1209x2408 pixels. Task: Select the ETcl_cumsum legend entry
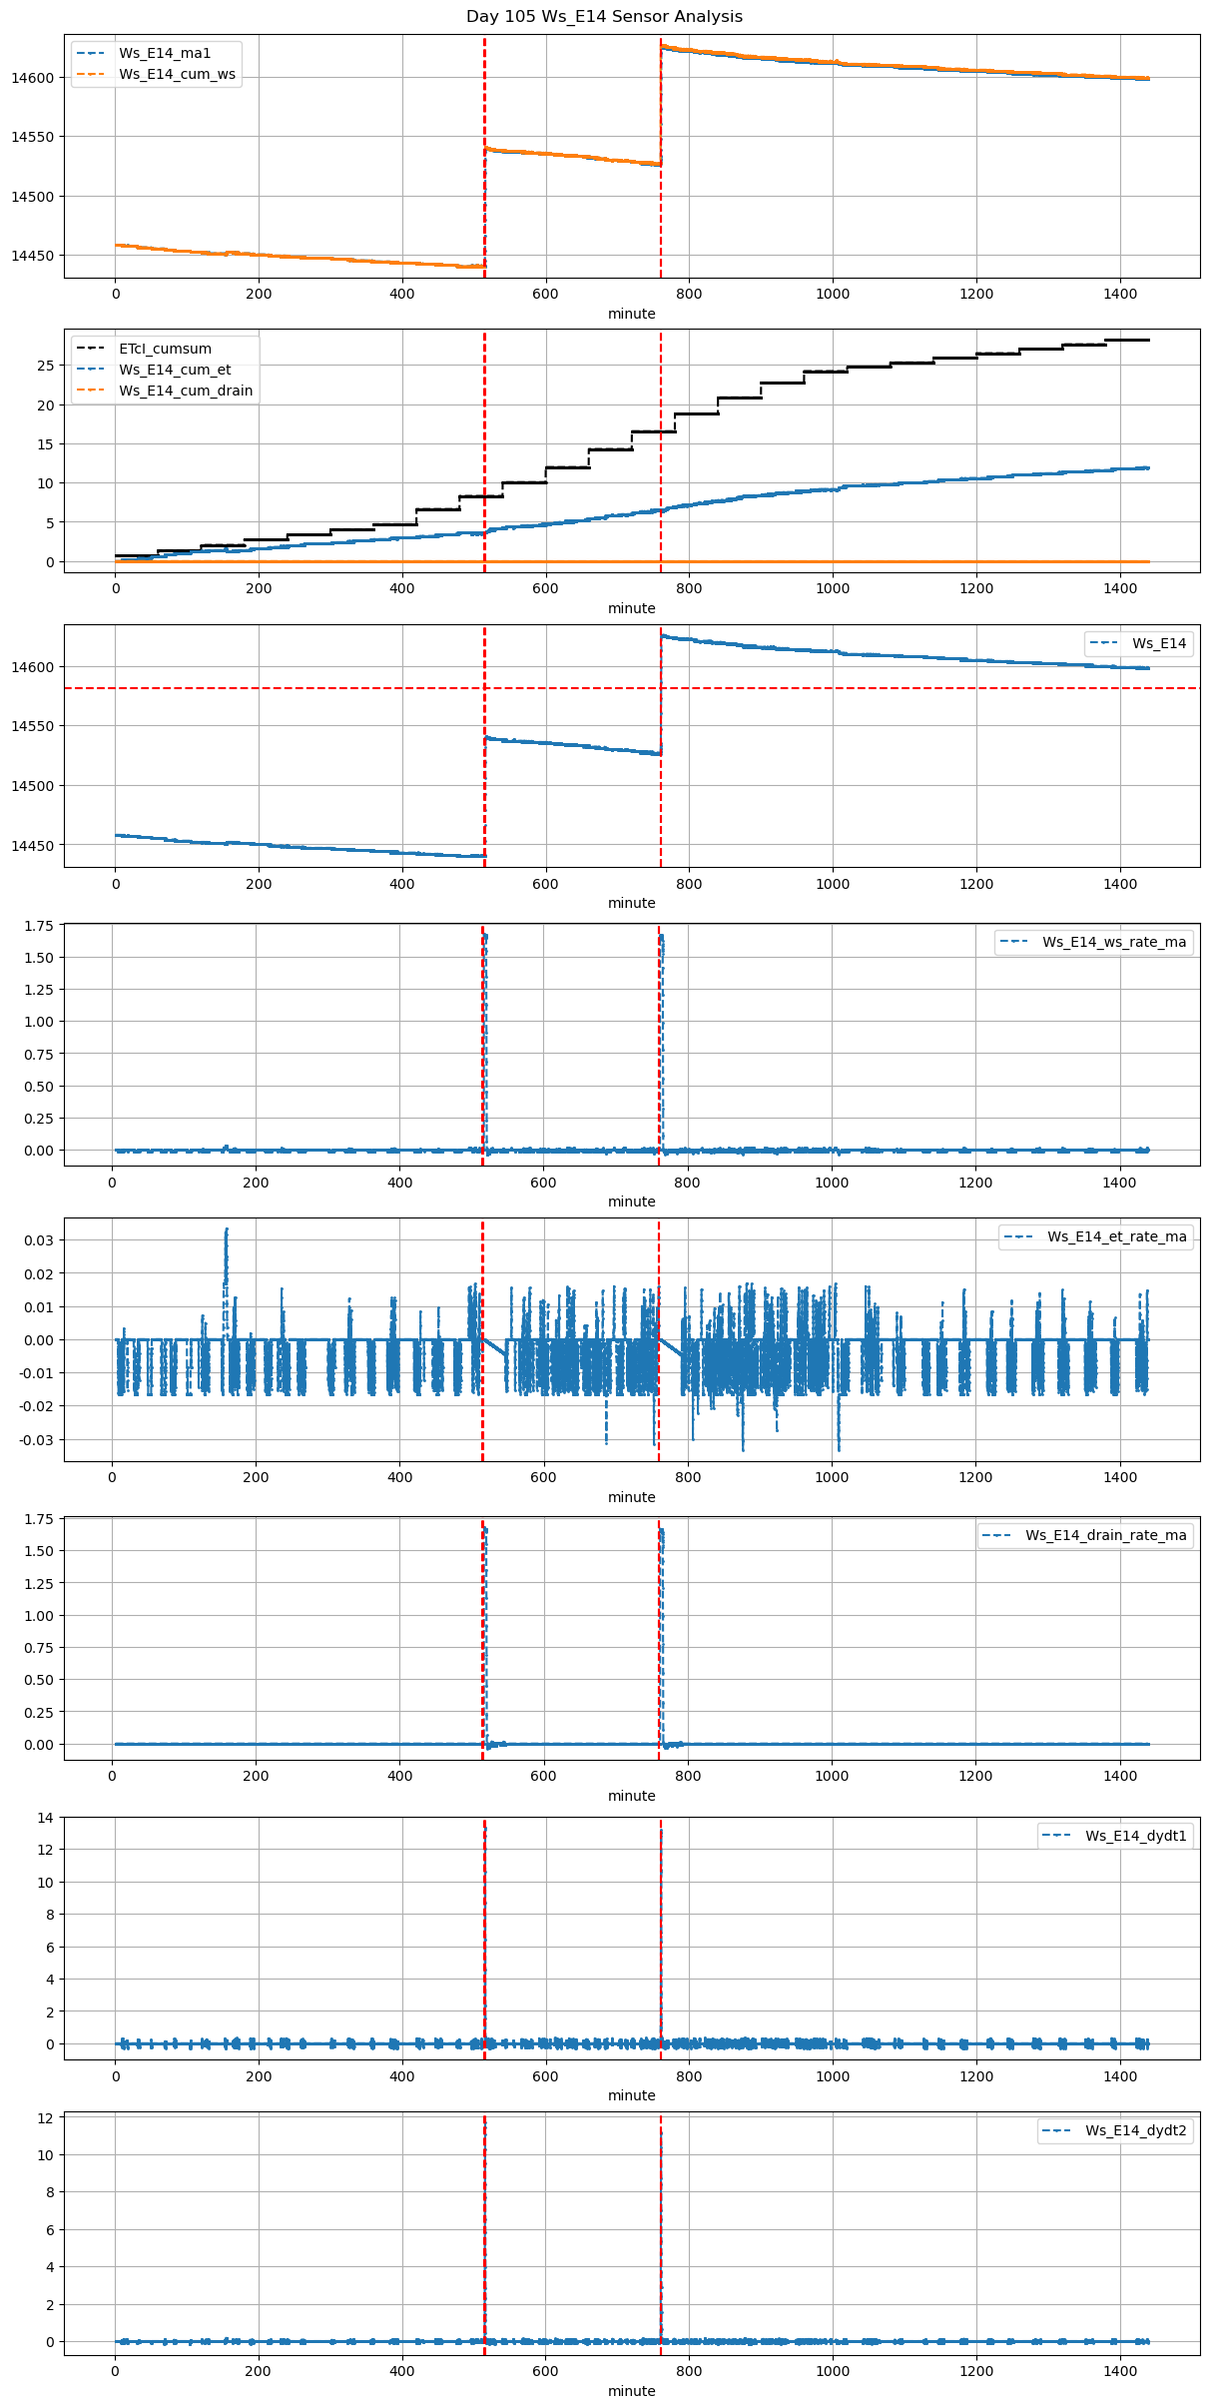click(165, 349)
